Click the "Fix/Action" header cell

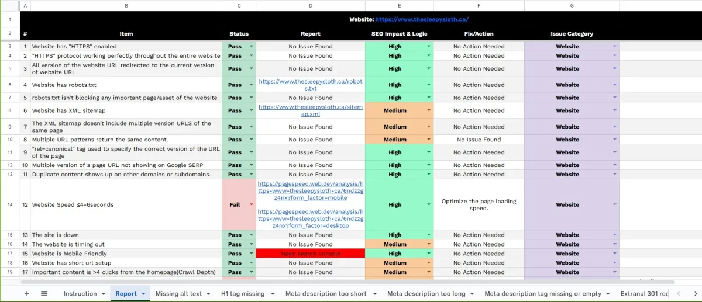click(x=479, y=34)
